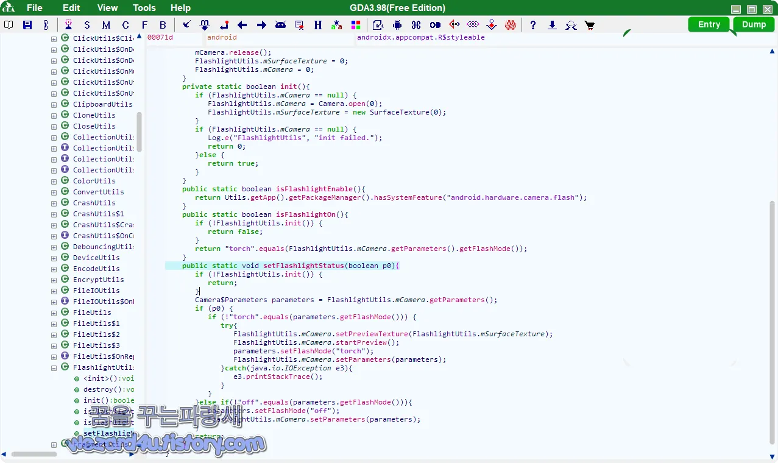Navigate forward with the right arrow icon
The image size is (778, 463).
261,25
